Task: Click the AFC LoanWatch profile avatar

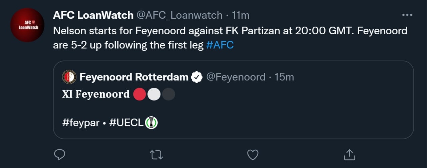Action: point(27,25)
